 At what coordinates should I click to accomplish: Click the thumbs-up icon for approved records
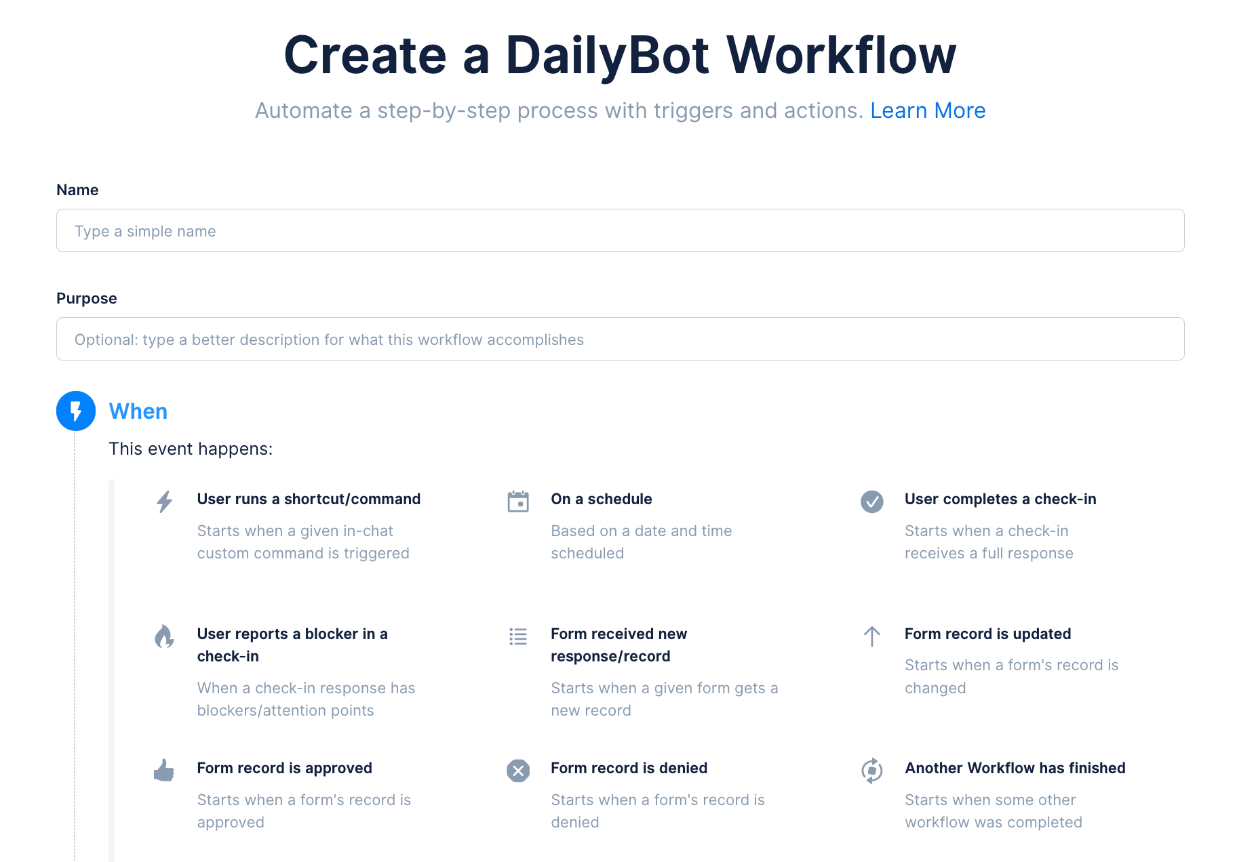[163, 771]
